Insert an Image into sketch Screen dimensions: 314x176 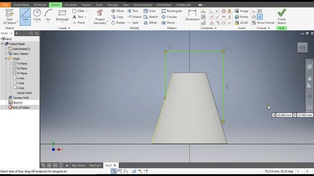tap(242, 11)
